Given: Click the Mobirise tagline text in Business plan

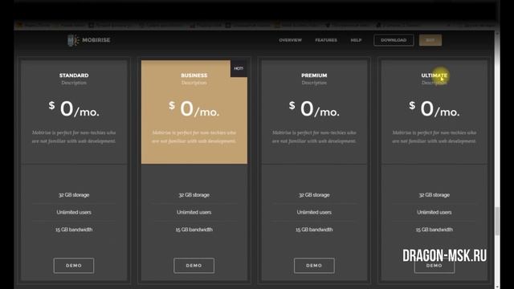Looking at the screenshot, I should point(194,137).
